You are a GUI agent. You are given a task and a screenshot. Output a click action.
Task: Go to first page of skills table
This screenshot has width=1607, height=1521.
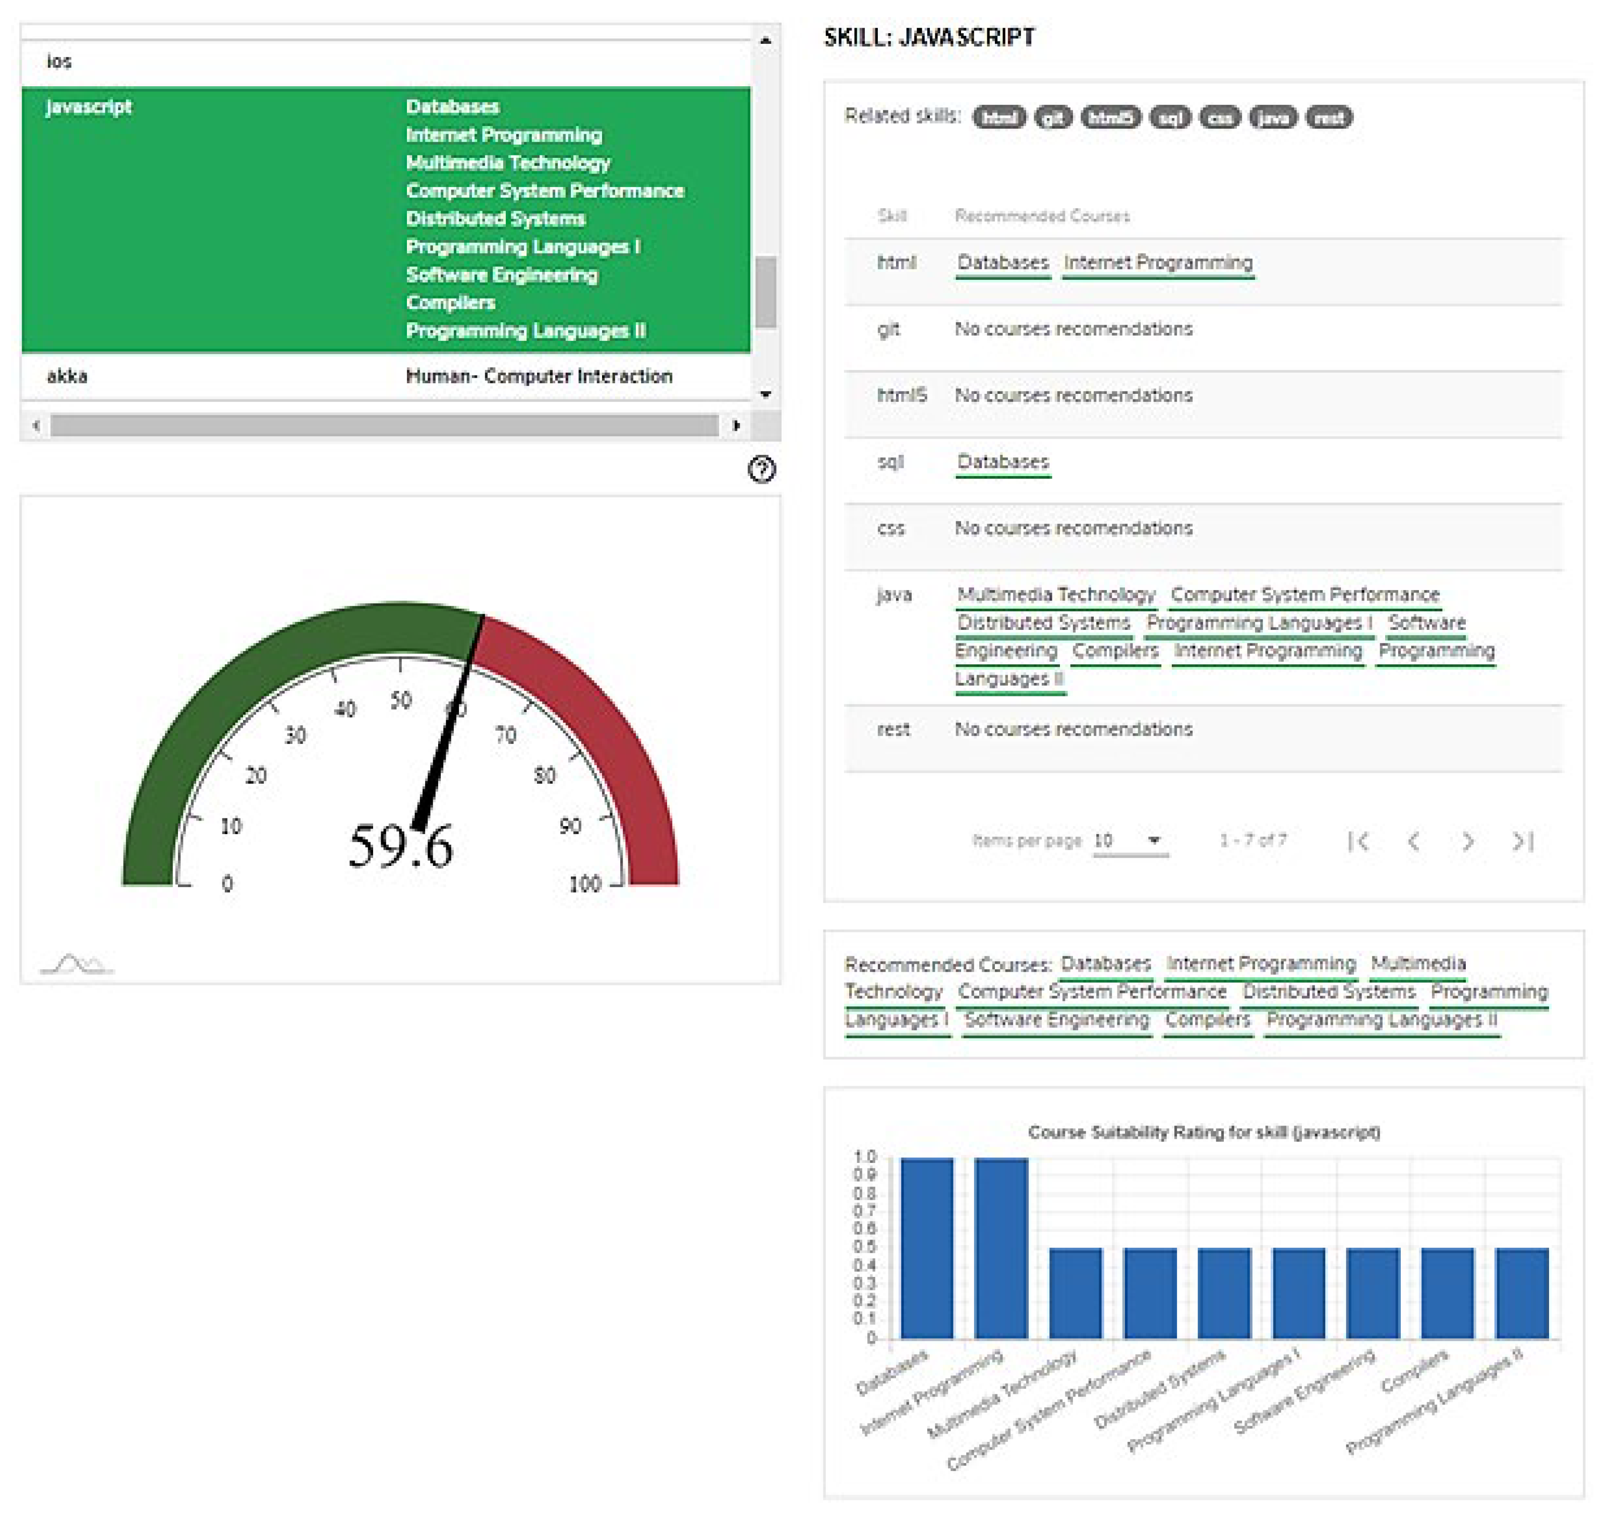coord(1359,841)
